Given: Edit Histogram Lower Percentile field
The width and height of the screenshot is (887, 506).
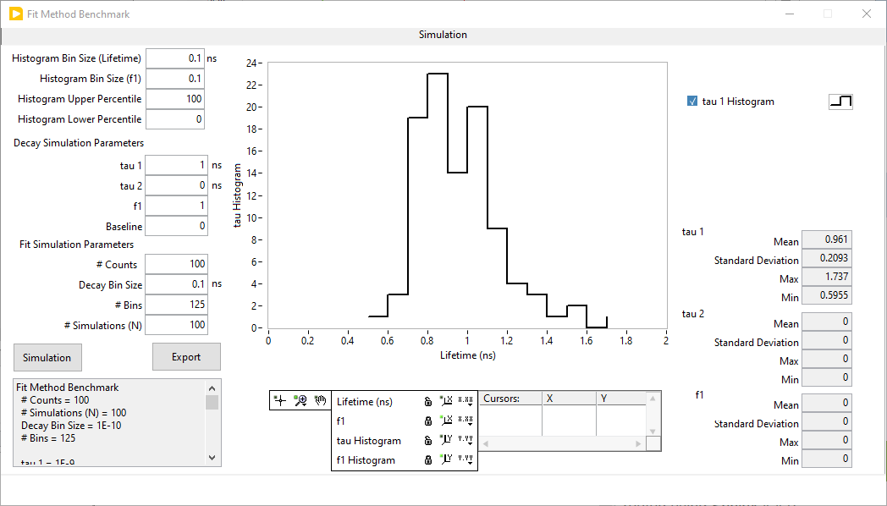Looking at the screenshot, I should coord(175,119).
